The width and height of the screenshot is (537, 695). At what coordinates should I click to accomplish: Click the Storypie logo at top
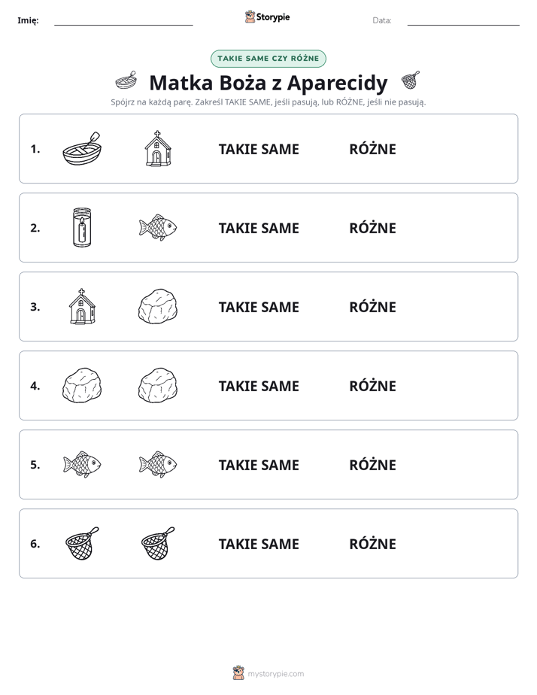[268, 17]
